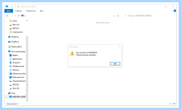Click the error code 0x80004005 text

[87, 52]
